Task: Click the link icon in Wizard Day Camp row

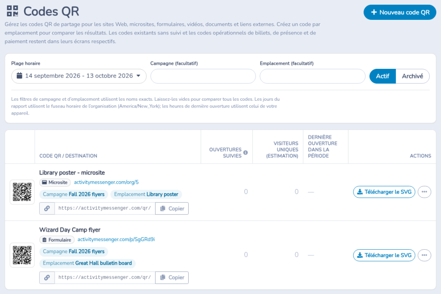Action: tap(47, 277)
